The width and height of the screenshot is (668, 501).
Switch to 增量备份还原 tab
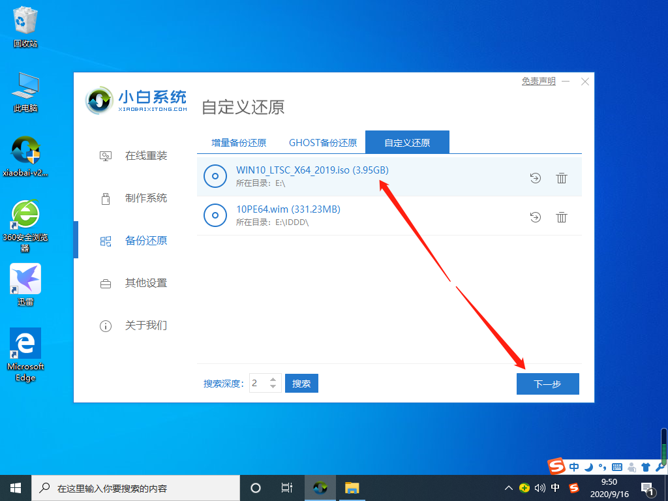(239, 143)
